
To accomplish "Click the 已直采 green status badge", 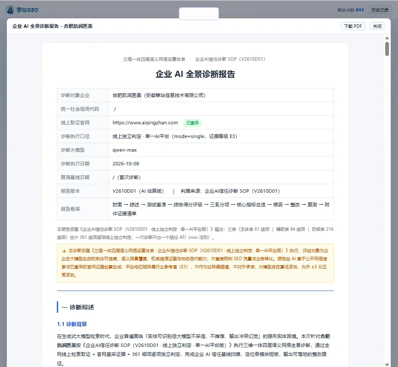I will pos(192,123).
